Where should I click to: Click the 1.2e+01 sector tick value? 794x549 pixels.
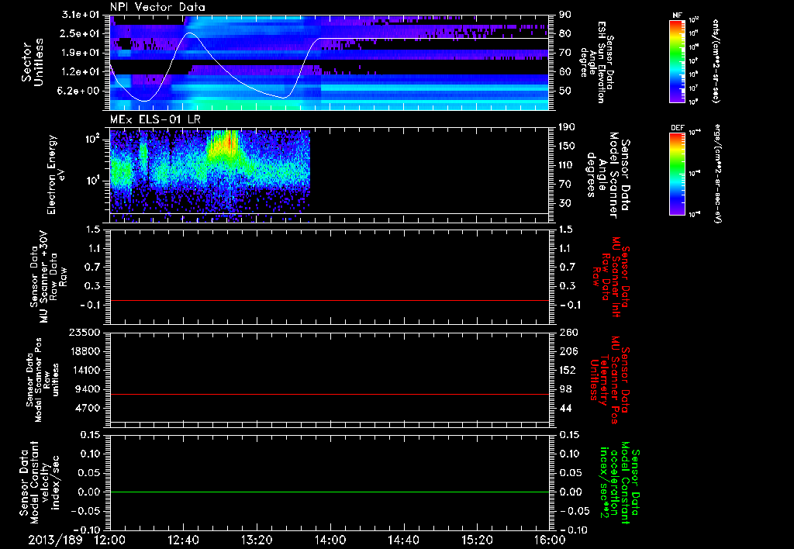pyautogui.click(x=80, y=72)
